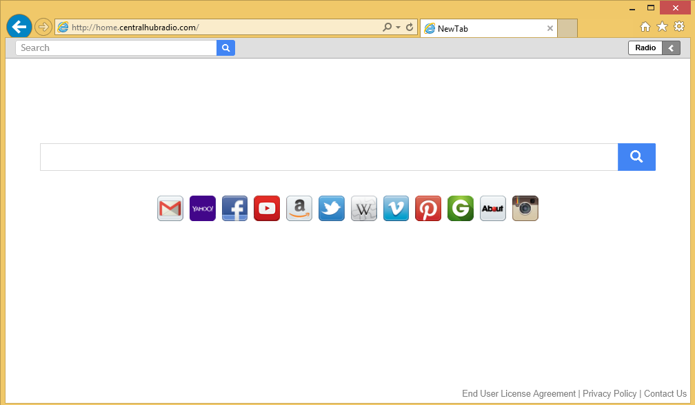Viewport: 695px width, 405px height.
Task: Open the Privacy Policy link
Action: tap(610, 393)
